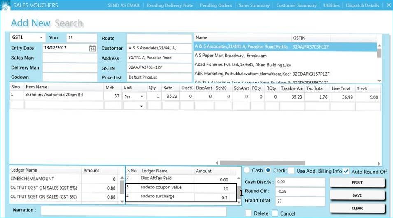This screenshot has width=393, height=218.
Task: Open Sales Summary menu
Action: 254,5
